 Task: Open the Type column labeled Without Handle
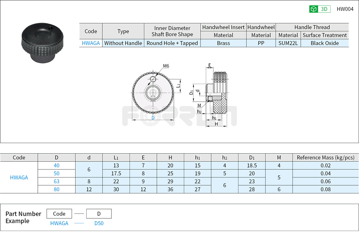coord(123,43)
